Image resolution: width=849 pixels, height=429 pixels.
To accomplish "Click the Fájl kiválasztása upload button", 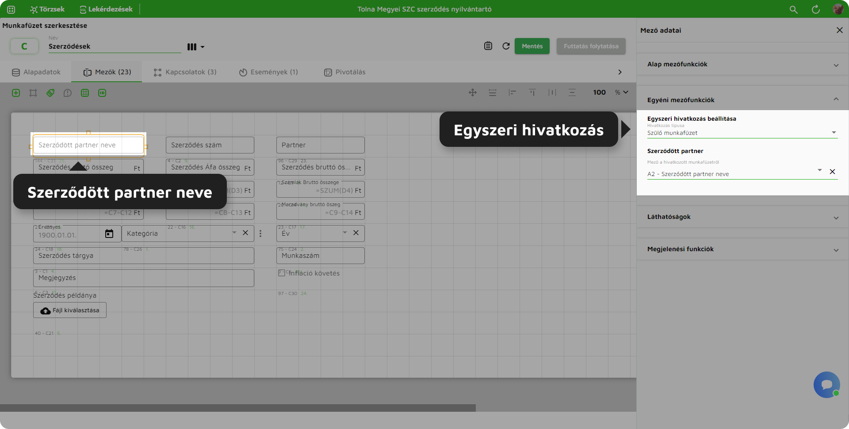I will click(x=70, y=310).
